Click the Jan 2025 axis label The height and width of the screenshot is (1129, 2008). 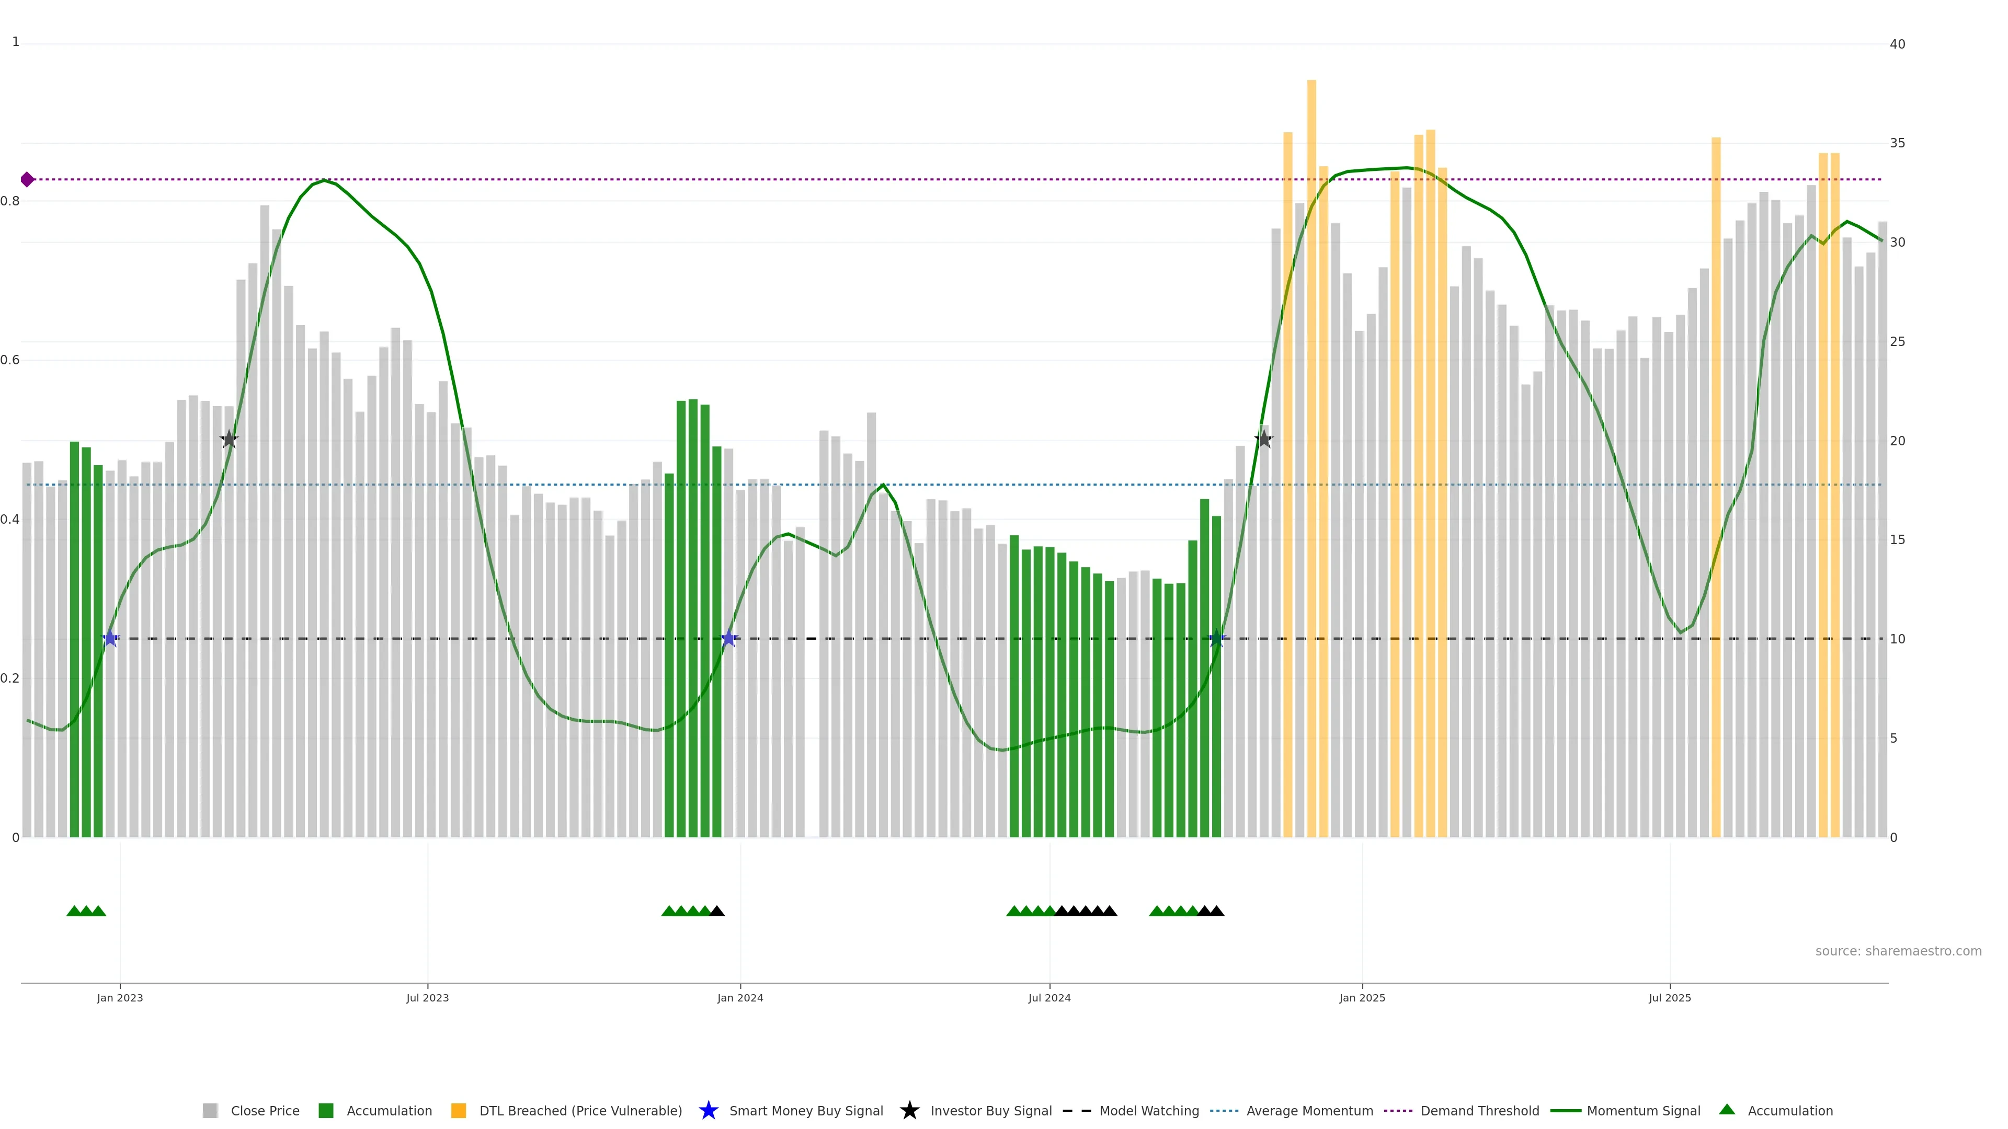tap(1362, 998)
